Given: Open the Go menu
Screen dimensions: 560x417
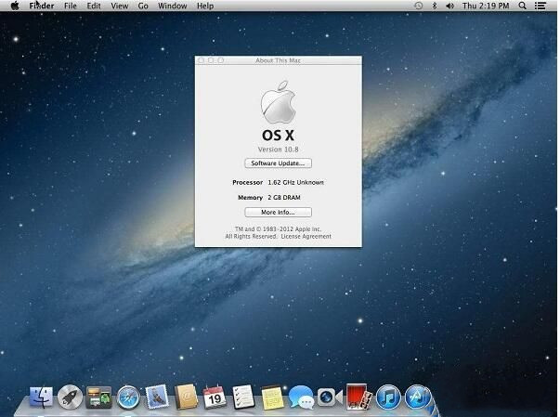Looking at the screenshot, I should pyautogui.click(x=143, y=6).
